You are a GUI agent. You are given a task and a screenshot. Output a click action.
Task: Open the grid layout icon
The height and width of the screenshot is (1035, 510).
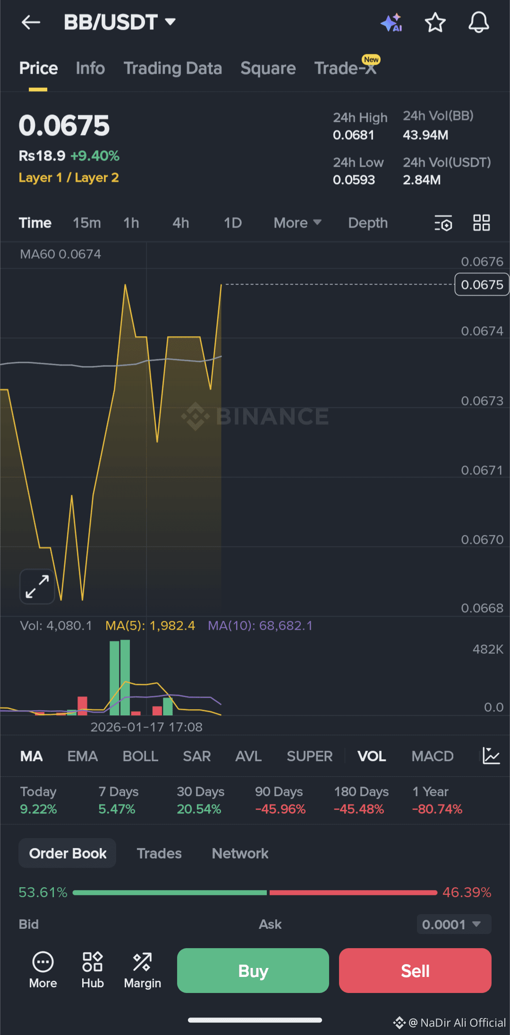(x=482, y=223)
